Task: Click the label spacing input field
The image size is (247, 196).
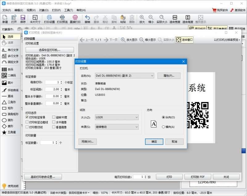Action: click(52, 89)
